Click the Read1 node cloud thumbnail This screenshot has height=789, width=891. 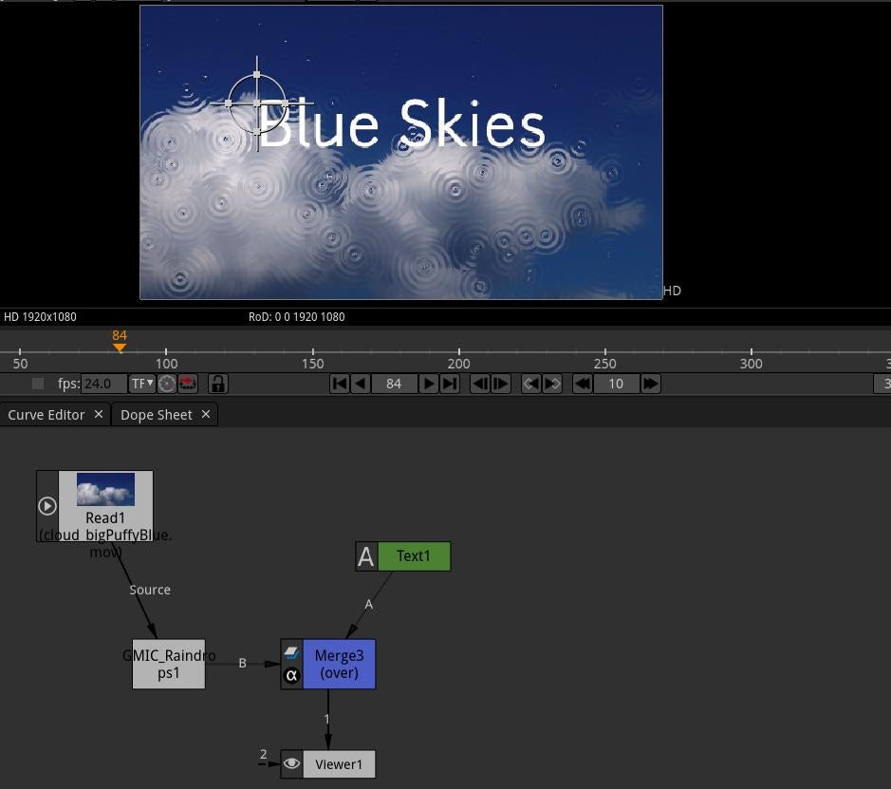[x=105, y=490]
